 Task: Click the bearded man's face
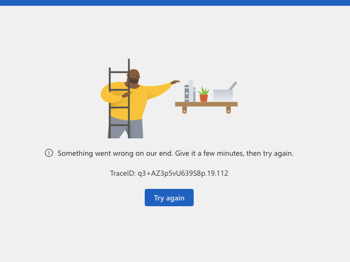[x=134, y=76]
